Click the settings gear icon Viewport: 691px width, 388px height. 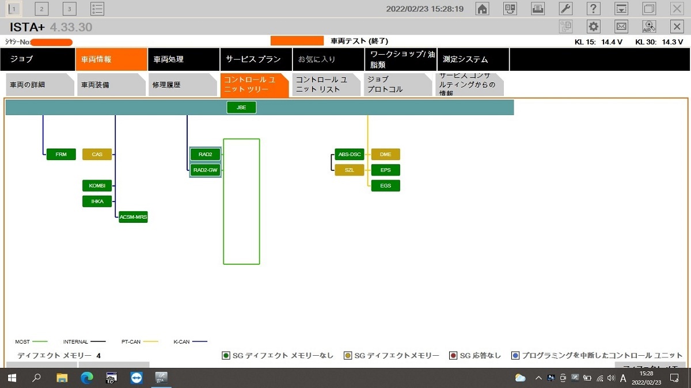coord(594,26)
